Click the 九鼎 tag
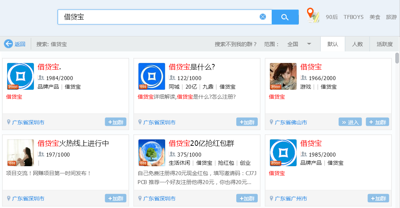Screen dimensions: 400x208 [208, 86]
